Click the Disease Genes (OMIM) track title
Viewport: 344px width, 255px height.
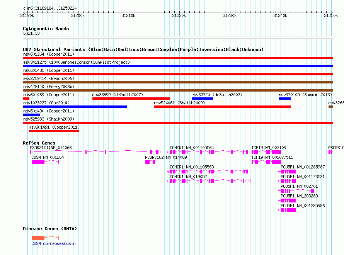(x=50, y=229)
